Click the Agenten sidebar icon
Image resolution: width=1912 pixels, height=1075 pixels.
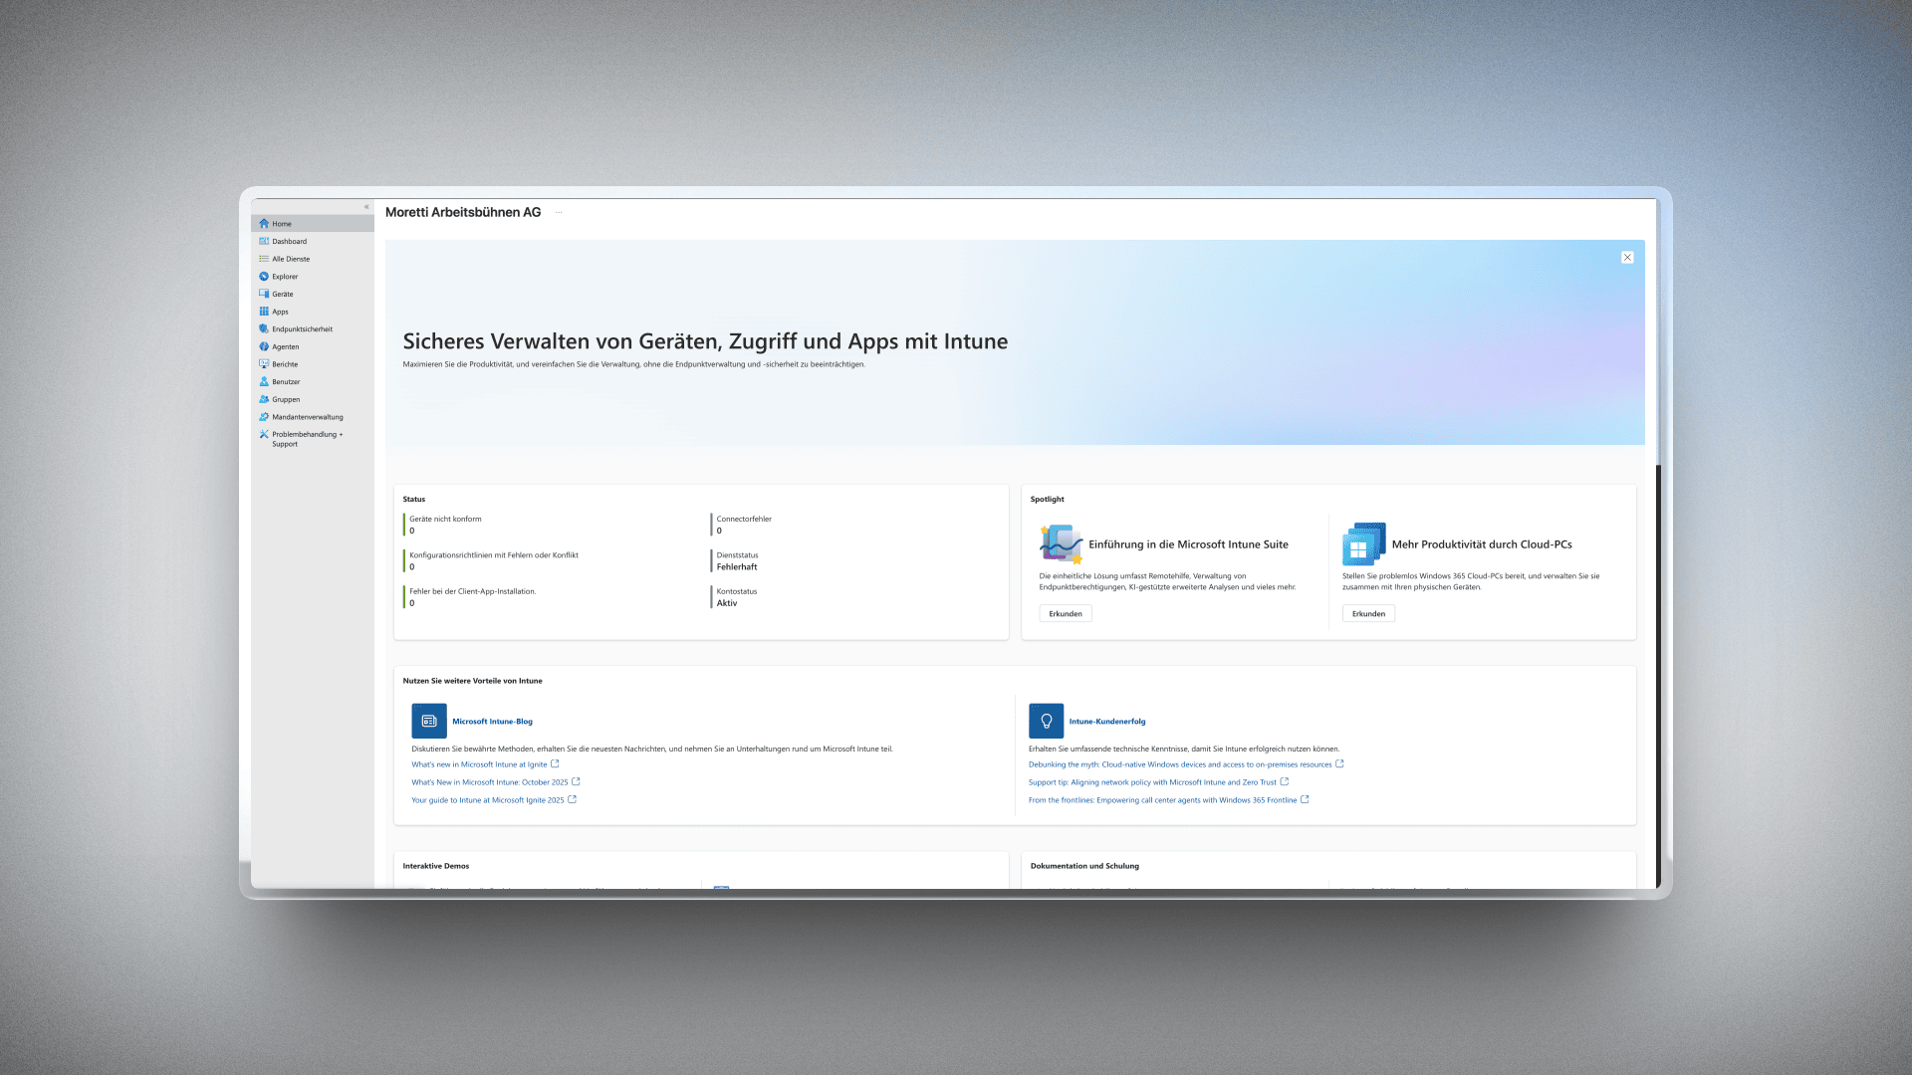click(264, 346)
